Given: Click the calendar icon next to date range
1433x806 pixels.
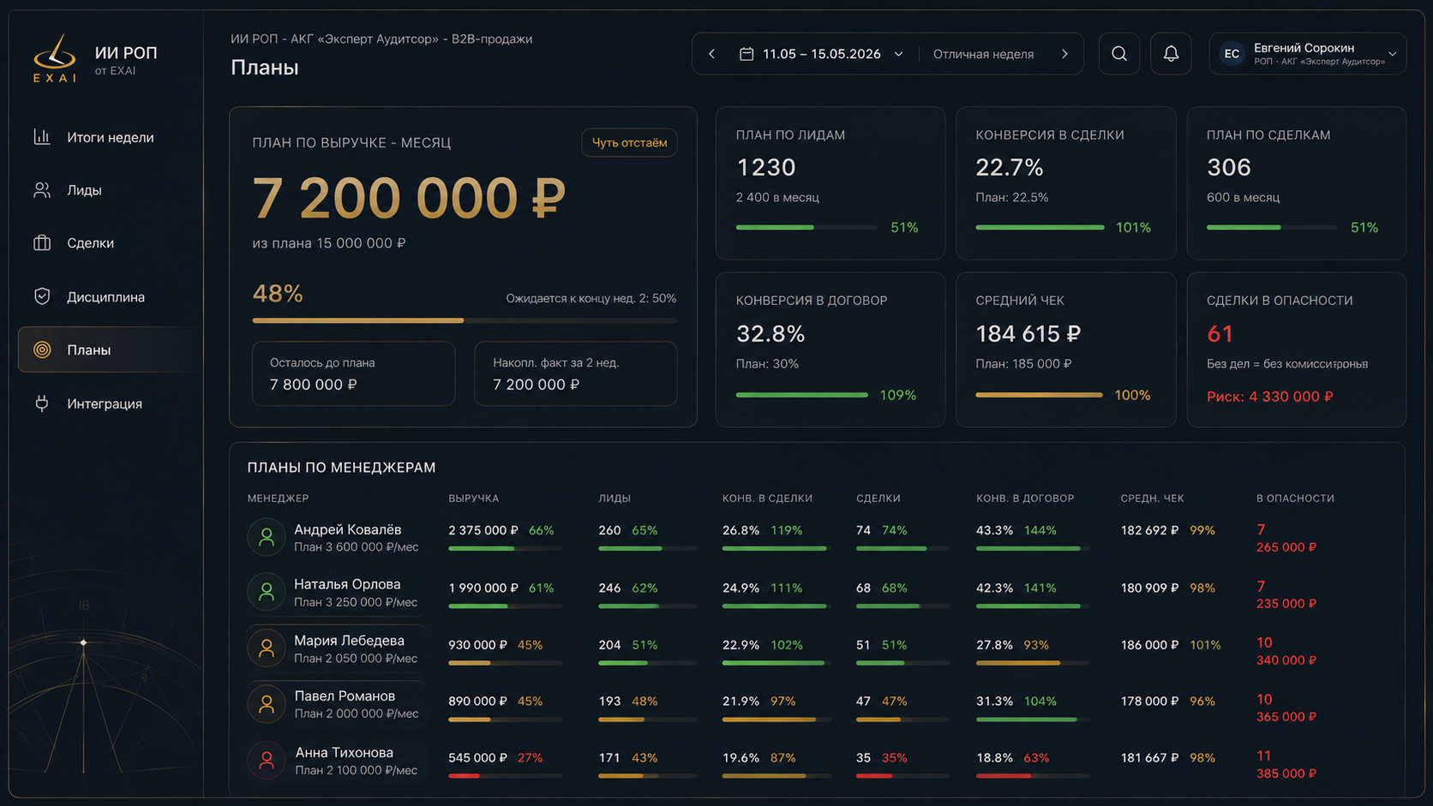Looking at the screenshot, I should click(746, 54).
